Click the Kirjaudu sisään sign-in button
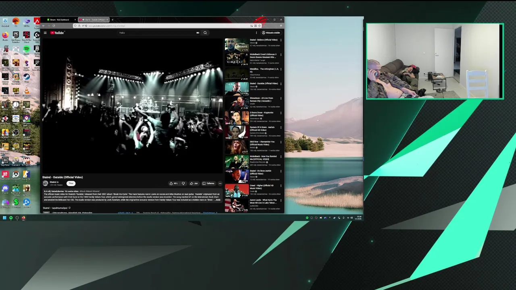 (271, 33)
